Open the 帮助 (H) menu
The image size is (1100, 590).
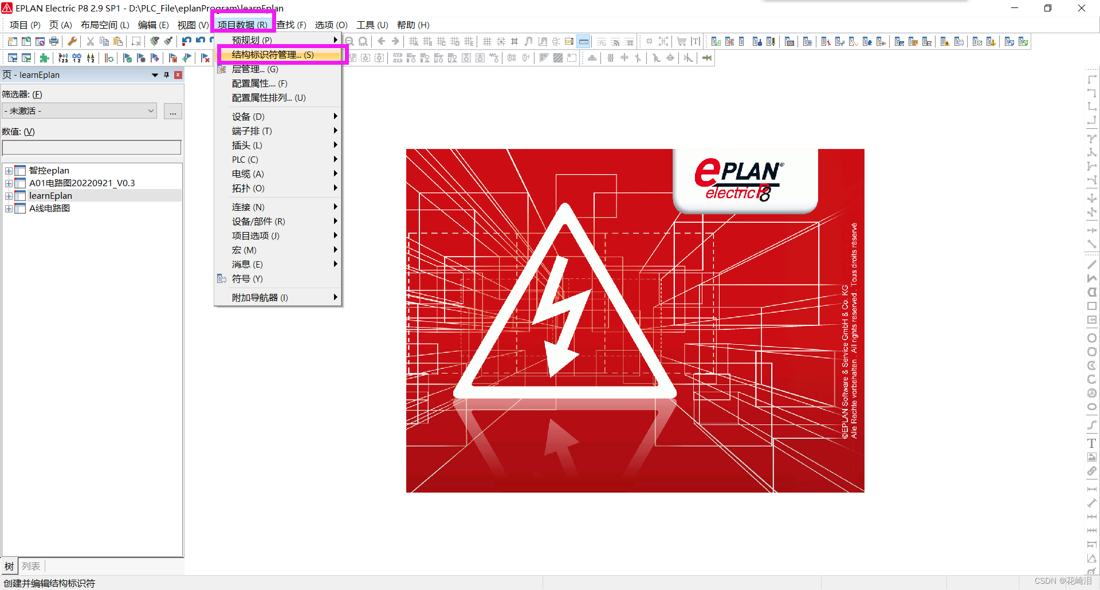(413, 25)
